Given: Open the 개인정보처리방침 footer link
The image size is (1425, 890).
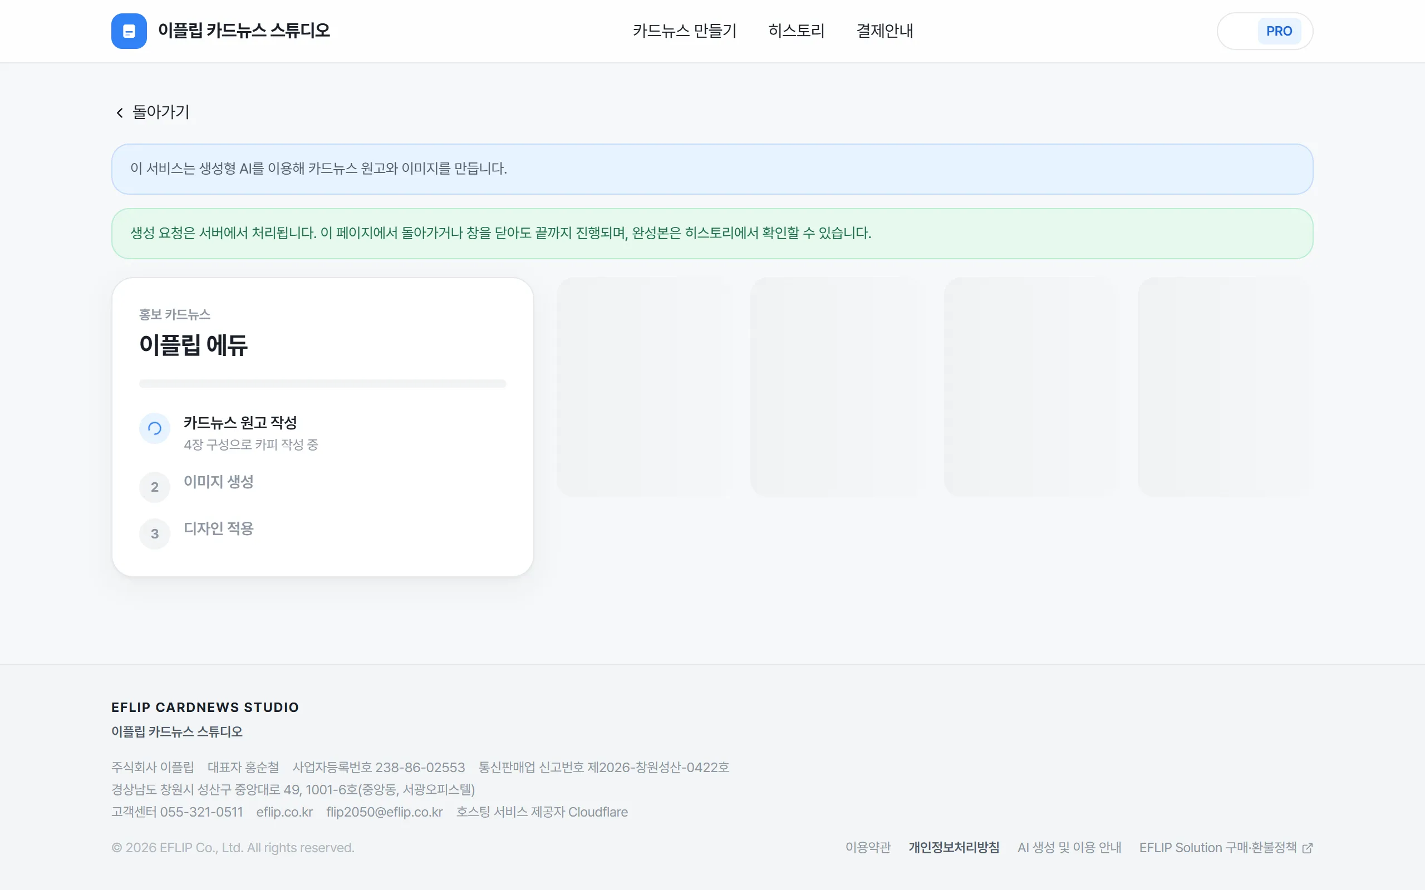Looking at the screenshot, I should 954,848.
